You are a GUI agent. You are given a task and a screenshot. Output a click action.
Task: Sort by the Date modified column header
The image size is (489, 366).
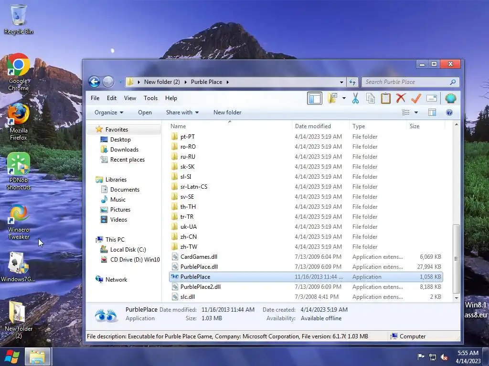pyautogui.click(x=313, y=126)
